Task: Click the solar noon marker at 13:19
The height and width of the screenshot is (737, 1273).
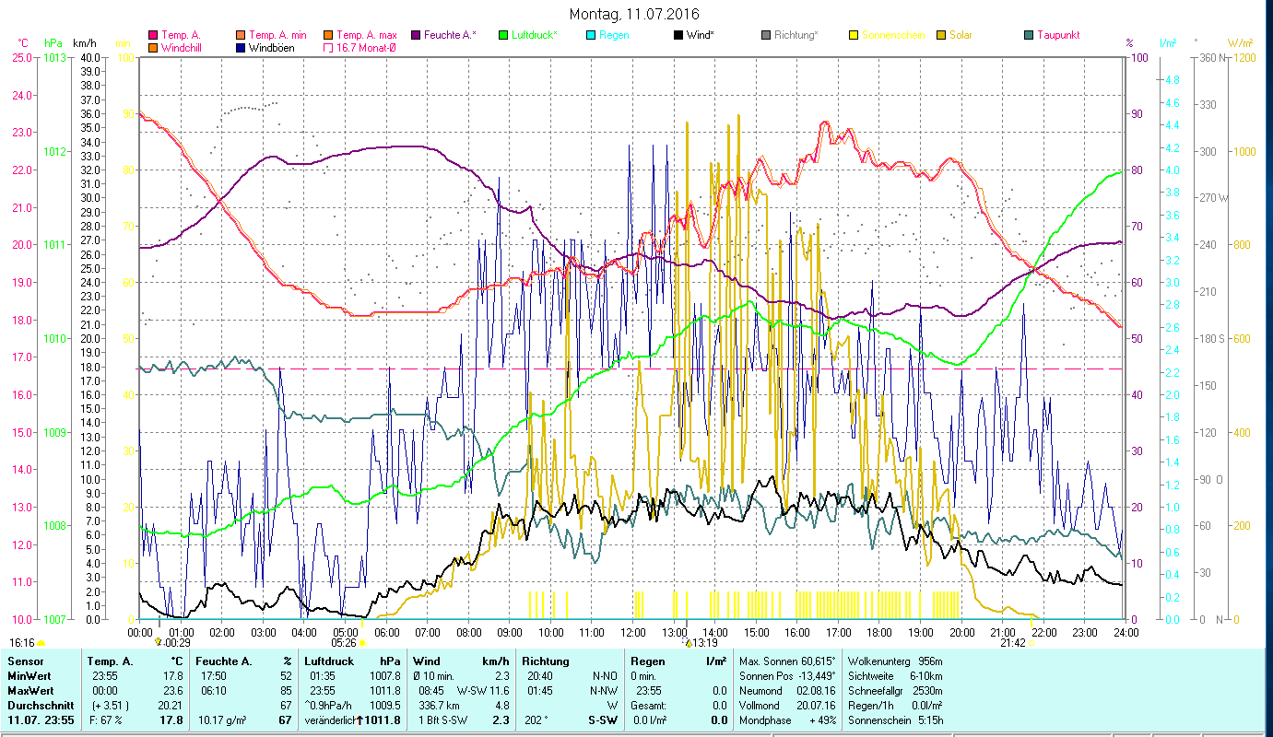Action: (x=688, y=643)
